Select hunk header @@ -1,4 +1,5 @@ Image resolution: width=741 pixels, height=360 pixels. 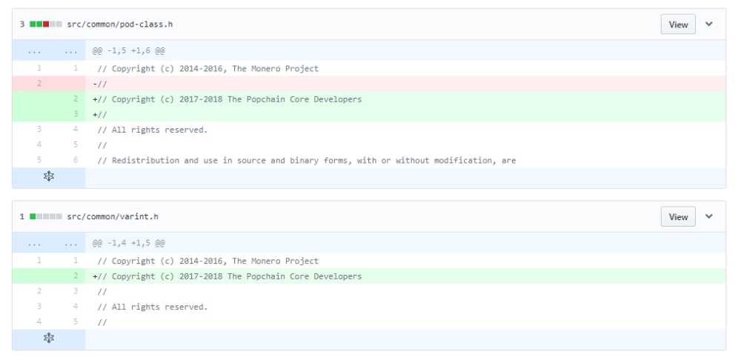tap(128, 243)
